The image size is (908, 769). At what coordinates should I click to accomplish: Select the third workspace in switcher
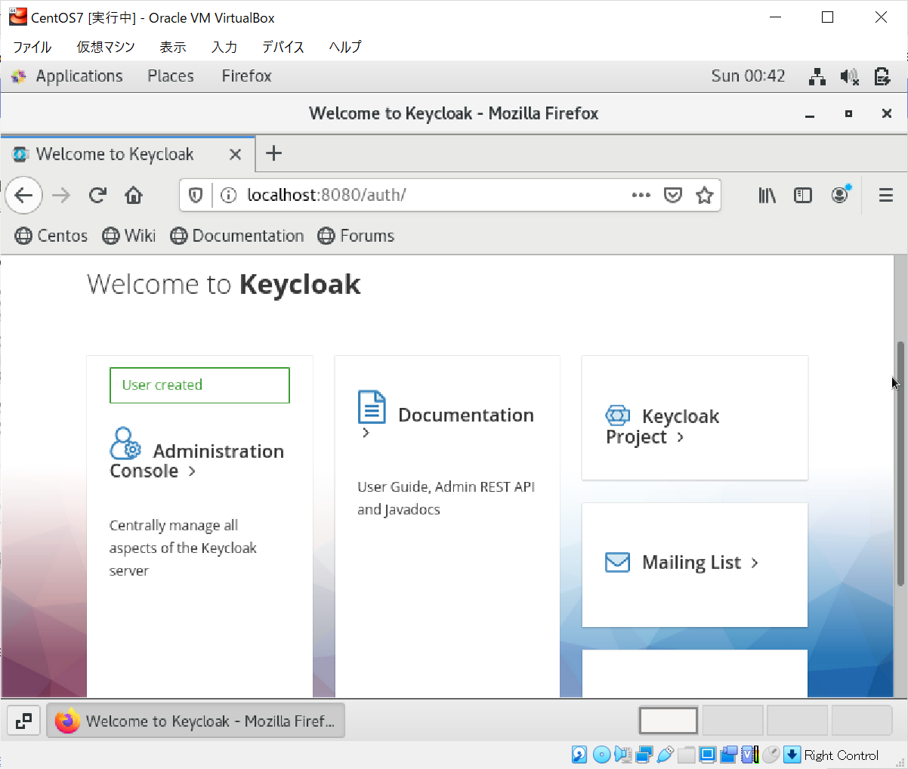click(798, 721)
